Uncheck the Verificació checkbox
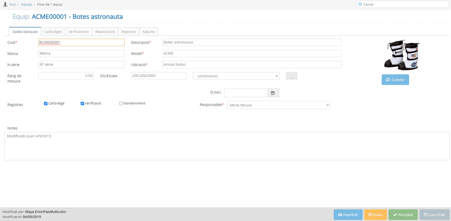The width and height of the screenshot is (451, 221). [82, 104]
